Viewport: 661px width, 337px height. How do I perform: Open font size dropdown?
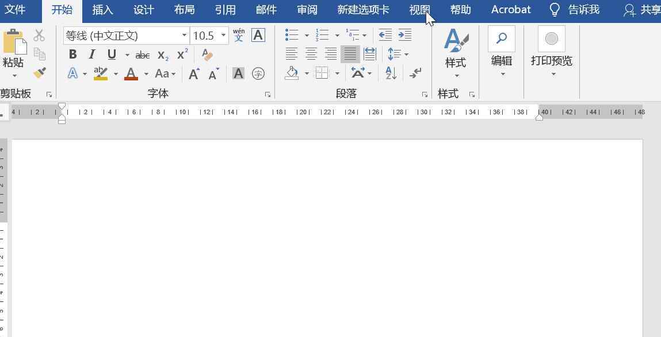[223, 36]
